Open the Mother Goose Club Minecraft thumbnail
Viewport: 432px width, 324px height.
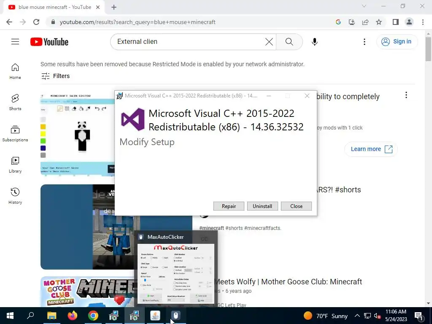pos(89,292)
